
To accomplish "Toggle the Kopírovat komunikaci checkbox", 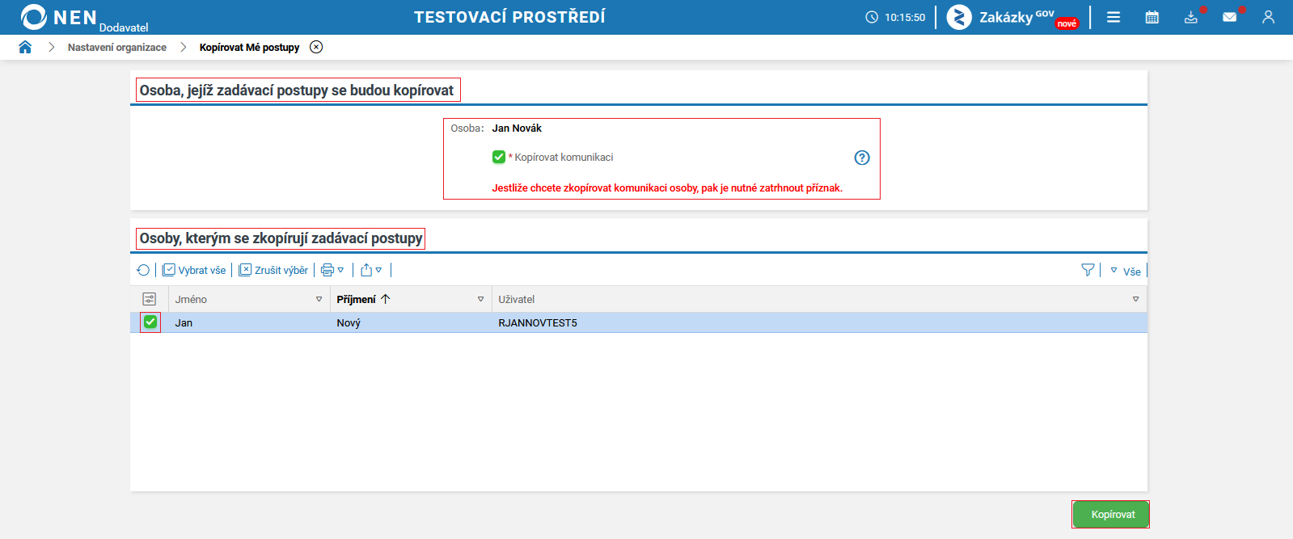I will 499,157.
